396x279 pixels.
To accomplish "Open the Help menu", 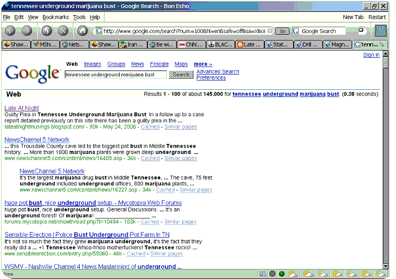I will [95, 17].
